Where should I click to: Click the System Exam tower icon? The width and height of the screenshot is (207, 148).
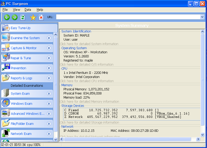(6, 93)
